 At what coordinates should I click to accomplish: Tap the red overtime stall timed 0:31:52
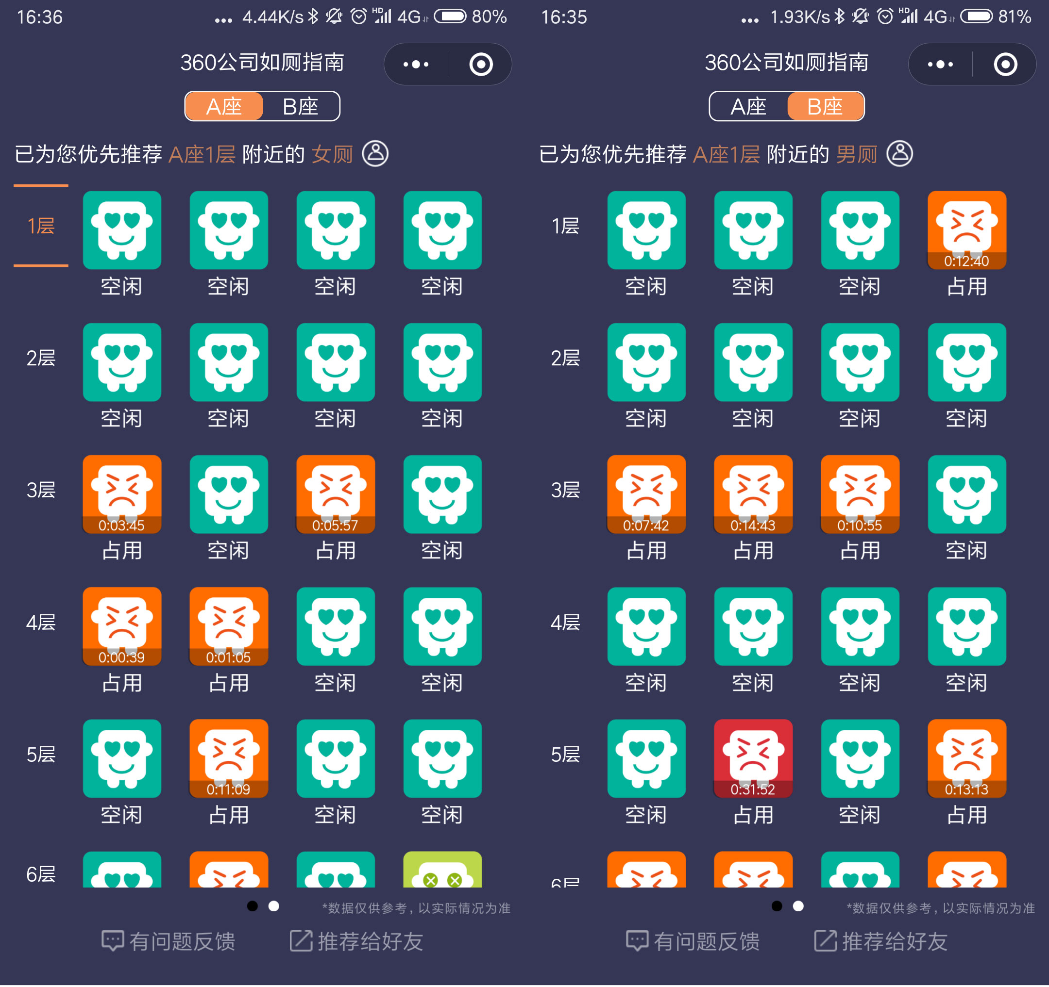(x=754, y=759)
